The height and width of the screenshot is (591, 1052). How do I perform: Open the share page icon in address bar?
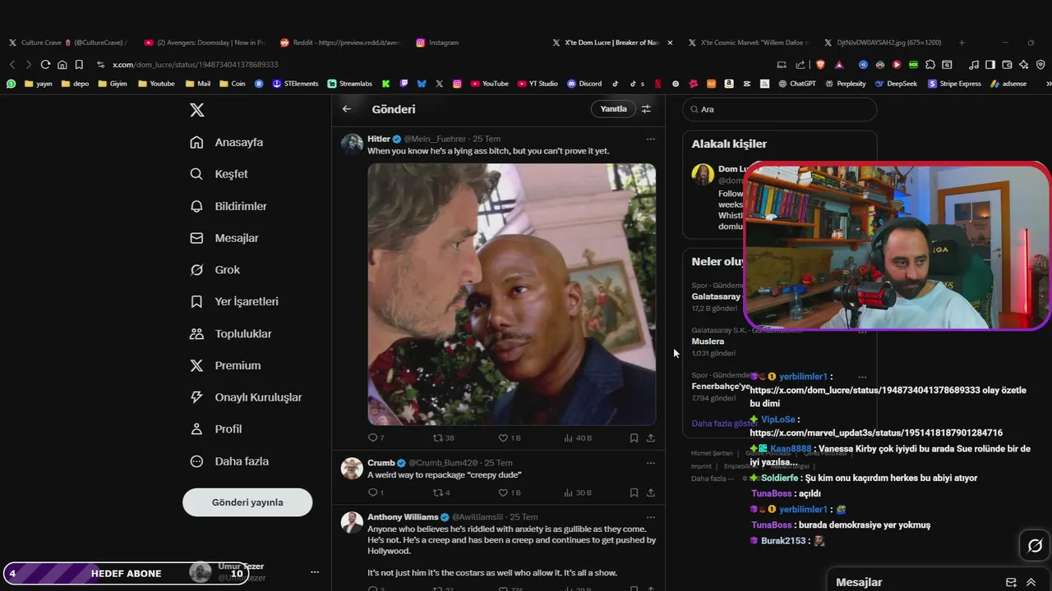(x=801, y=65)
